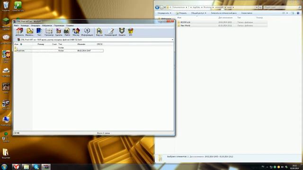Open the Упорядочить dropdown in Explorer
Image resolution: width=303 pixels, height=170 pixels.
[164, 13]
